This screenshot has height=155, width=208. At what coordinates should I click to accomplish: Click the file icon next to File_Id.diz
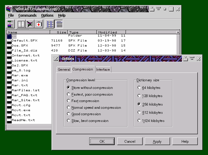click(9, 51)
